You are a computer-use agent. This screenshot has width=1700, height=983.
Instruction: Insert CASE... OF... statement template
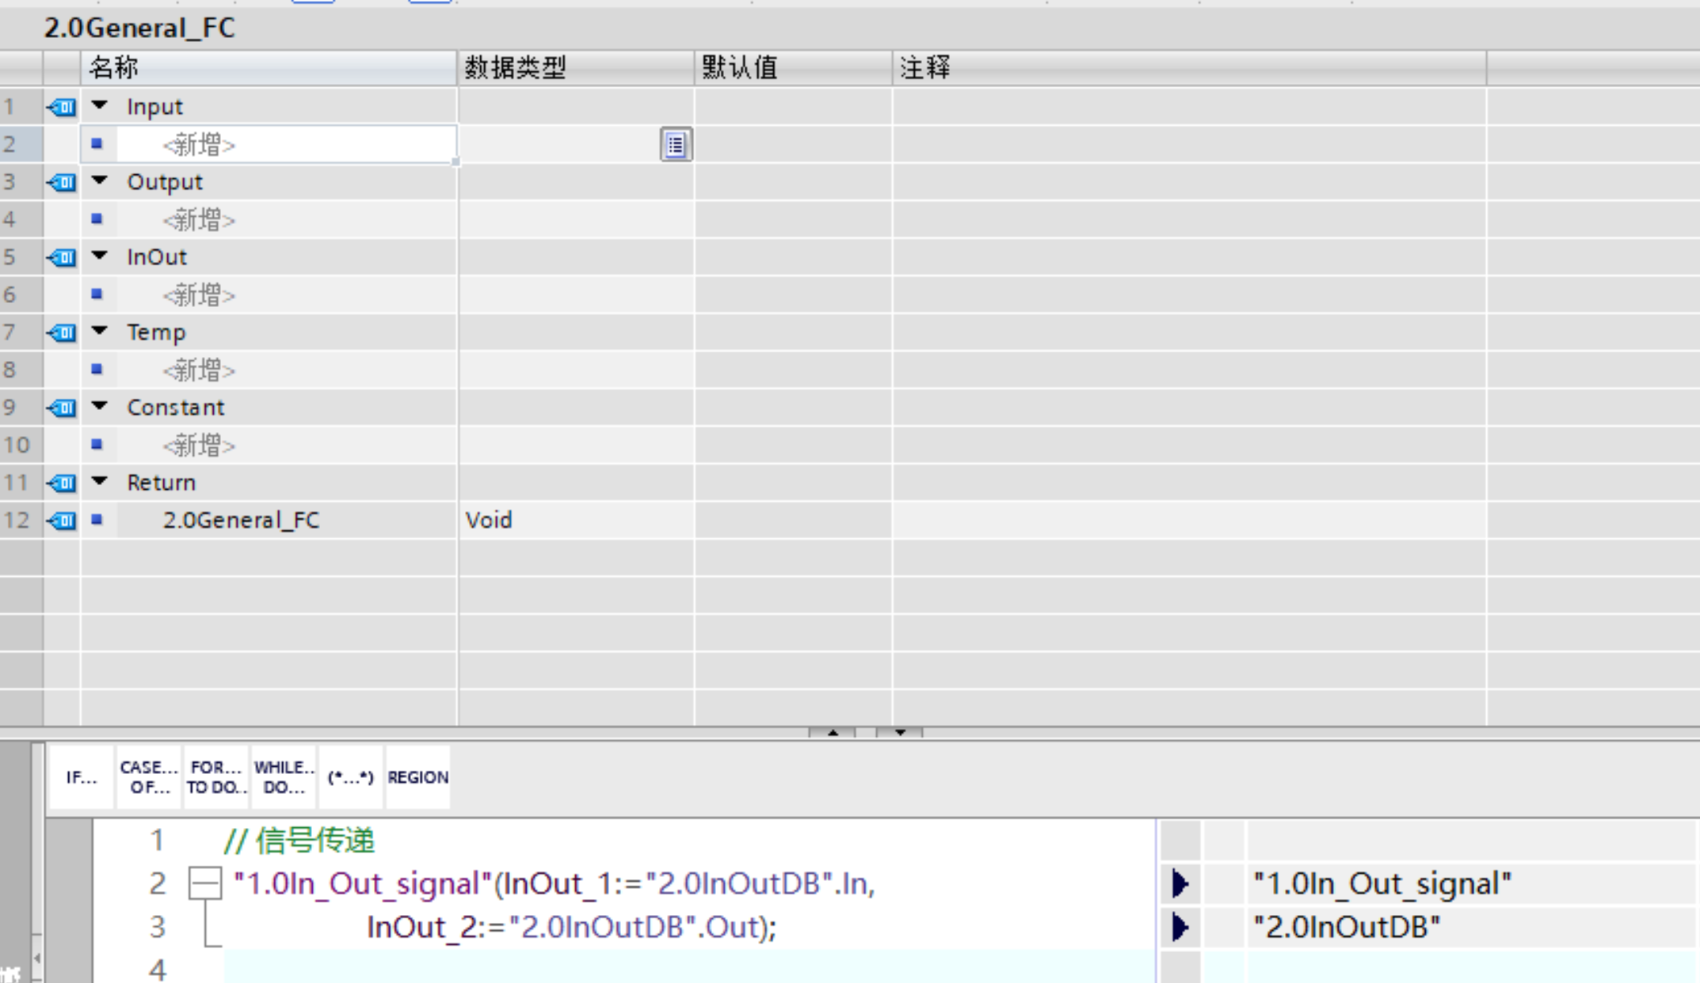coord(149,777)
